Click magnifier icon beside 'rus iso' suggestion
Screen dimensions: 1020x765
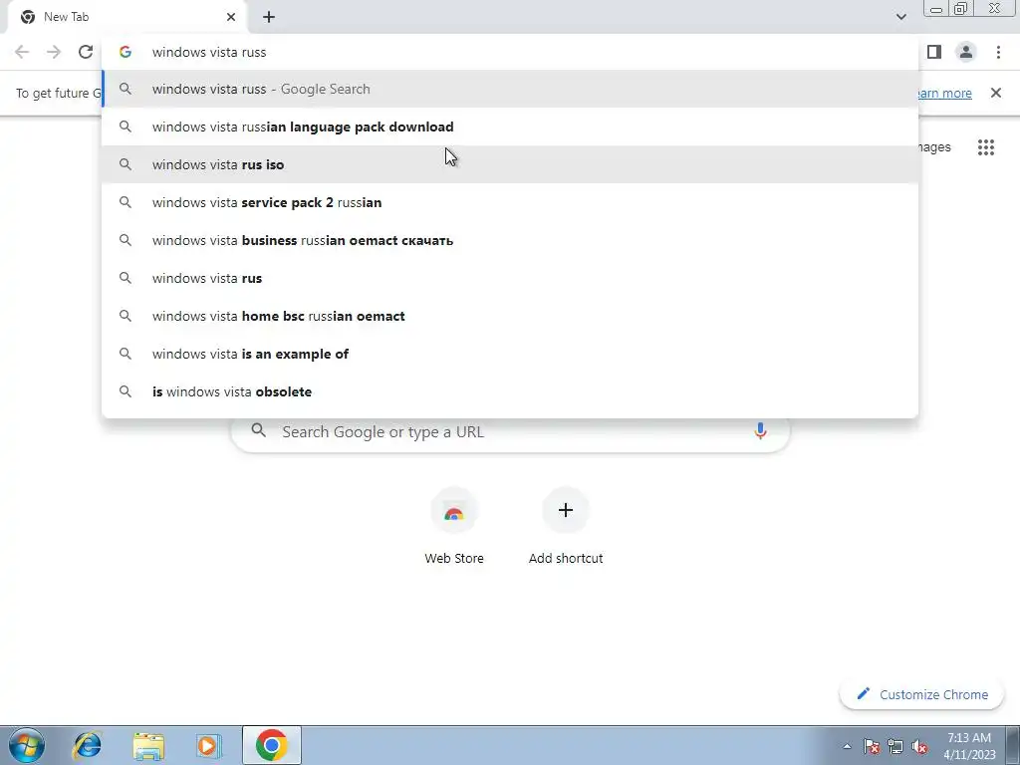126,164
